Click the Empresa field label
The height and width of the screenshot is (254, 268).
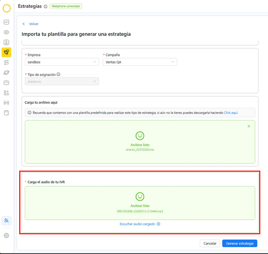point(34,55)
